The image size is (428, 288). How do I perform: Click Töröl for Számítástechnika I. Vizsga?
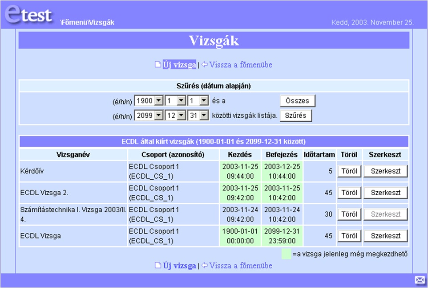(349, 214)
